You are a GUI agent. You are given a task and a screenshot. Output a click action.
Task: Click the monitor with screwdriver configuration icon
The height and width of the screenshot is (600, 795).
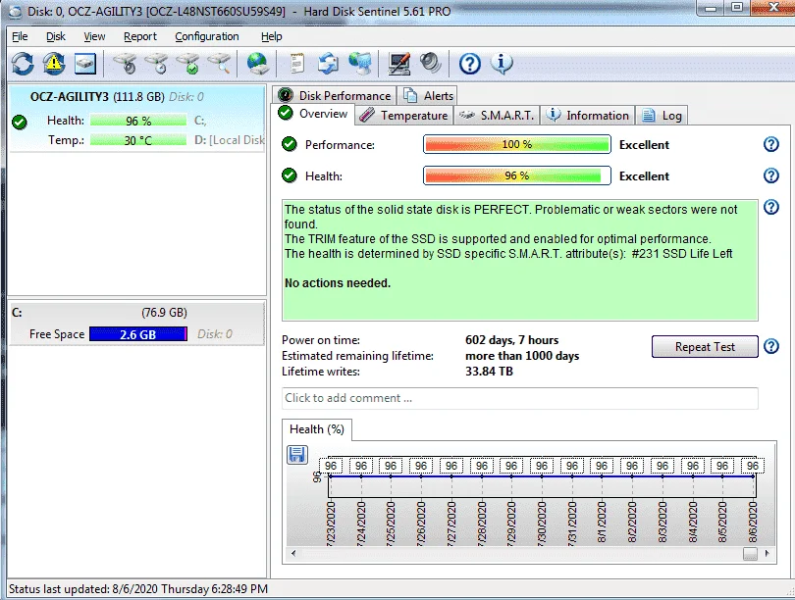coord(399,64)
